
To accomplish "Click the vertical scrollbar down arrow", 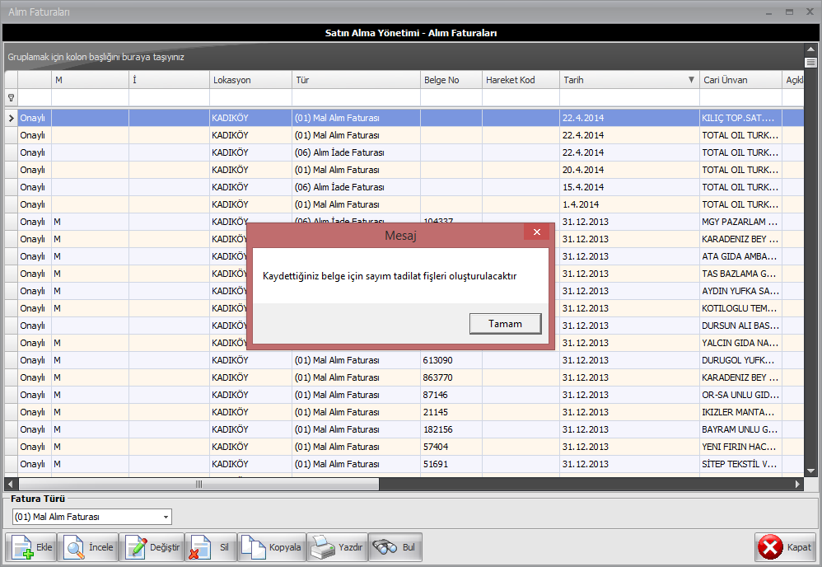I will 810,471.
